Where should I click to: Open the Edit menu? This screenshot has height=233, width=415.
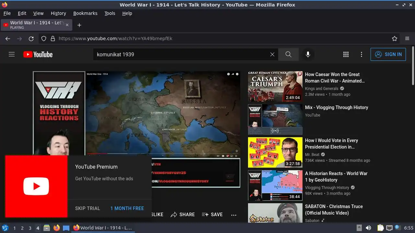point(22,13)
